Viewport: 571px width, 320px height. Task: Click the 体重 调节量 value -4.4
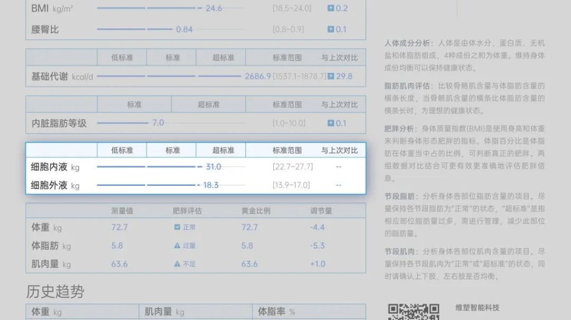click(x=317, y=227)
